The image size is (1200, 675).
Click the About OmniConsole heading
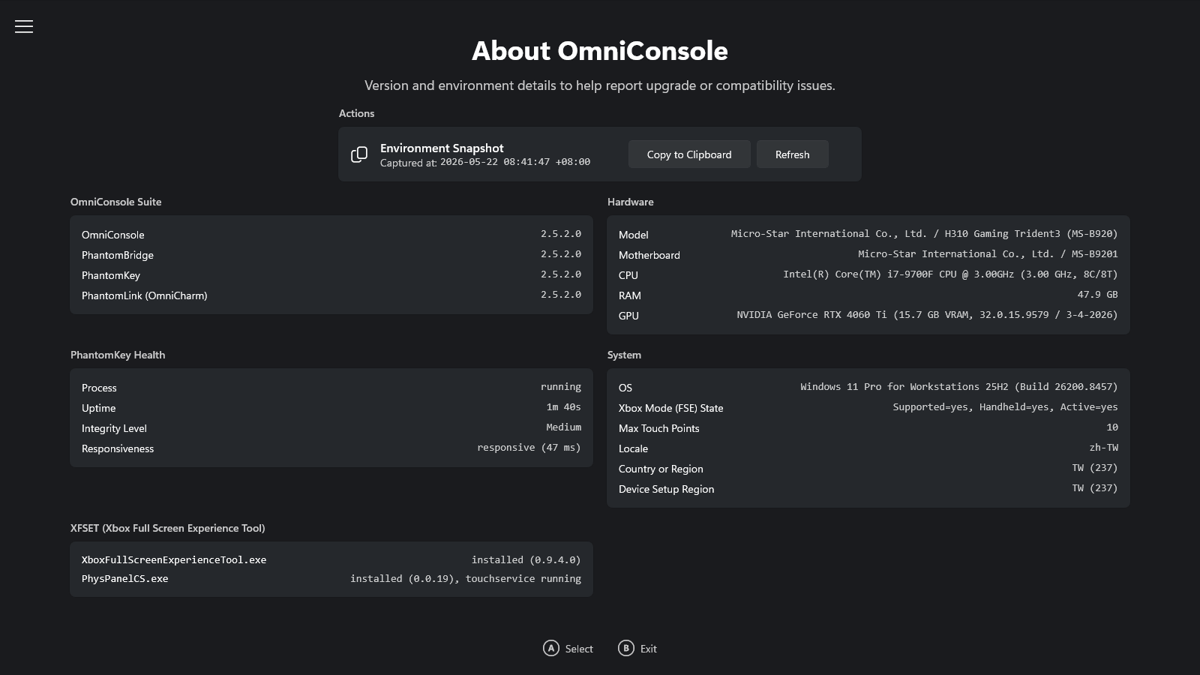[x=600, y=51]
